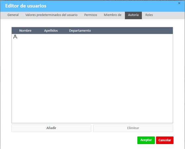
Task: Click the red Cancelar button
Action: [165, 140]
